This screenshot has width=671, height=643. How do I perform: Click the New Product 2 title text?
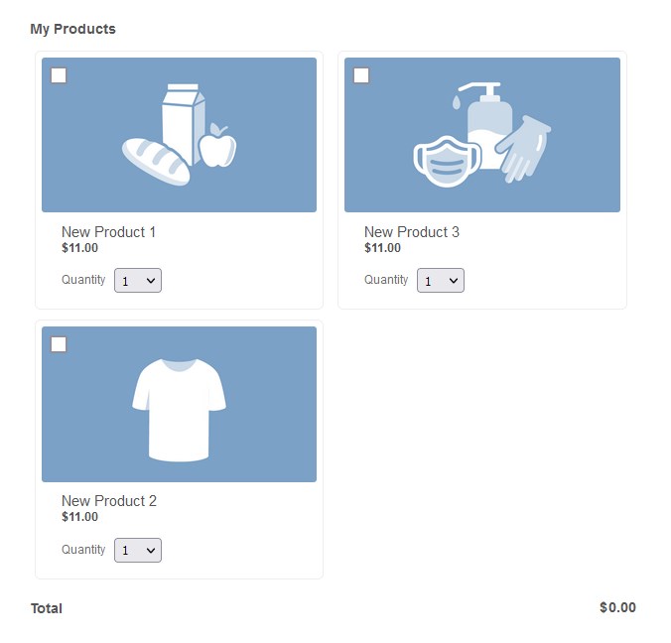click(108, 501)
